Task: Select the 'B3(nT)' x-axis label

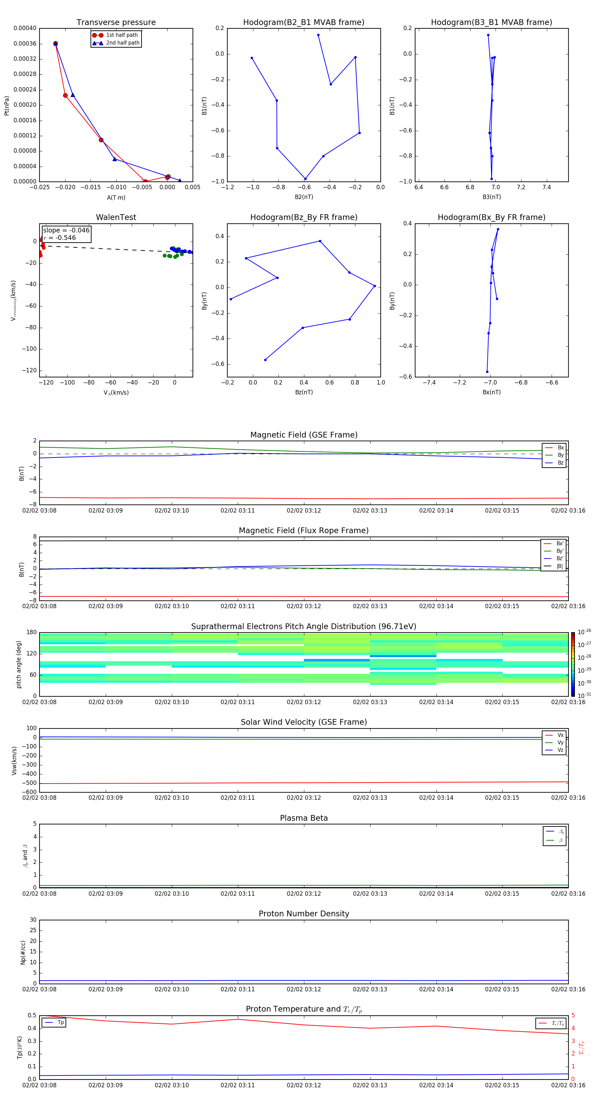Action: pyautogui.click(x=491, y=197)
